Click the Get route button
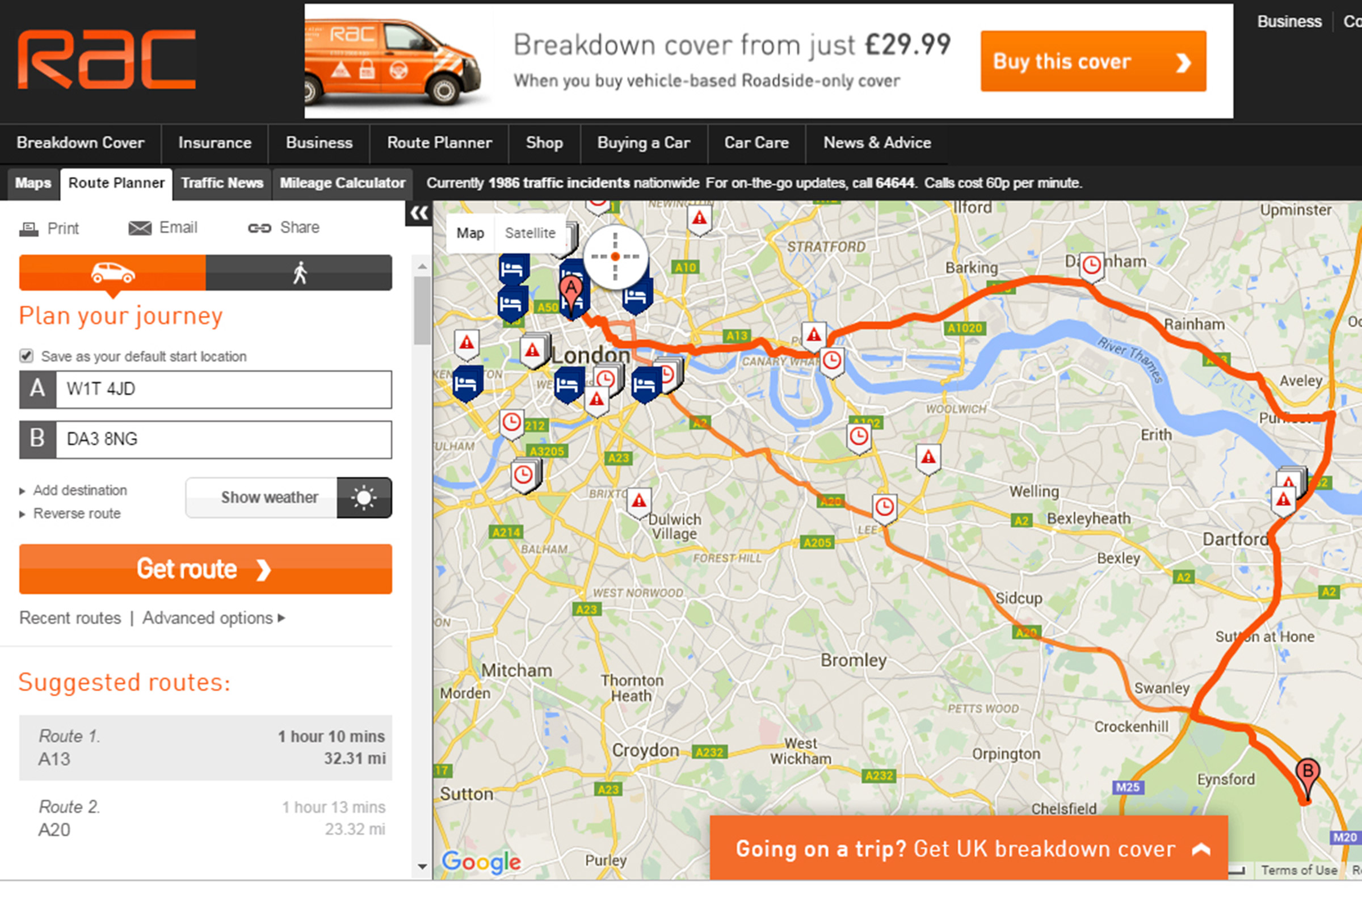This screenshot has width=1362, height=908. (x=205, y=569)
